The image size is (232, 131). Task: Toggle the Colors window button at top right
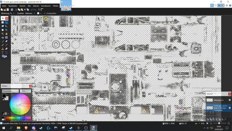coord(223,5)
